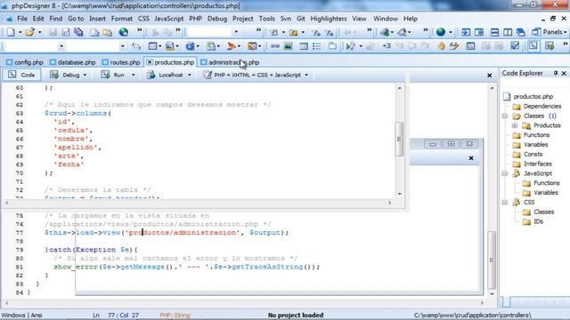570x320 pixels.
Task: Click the yellow hand icon in second toolbar
Action: tap(441, 46)
